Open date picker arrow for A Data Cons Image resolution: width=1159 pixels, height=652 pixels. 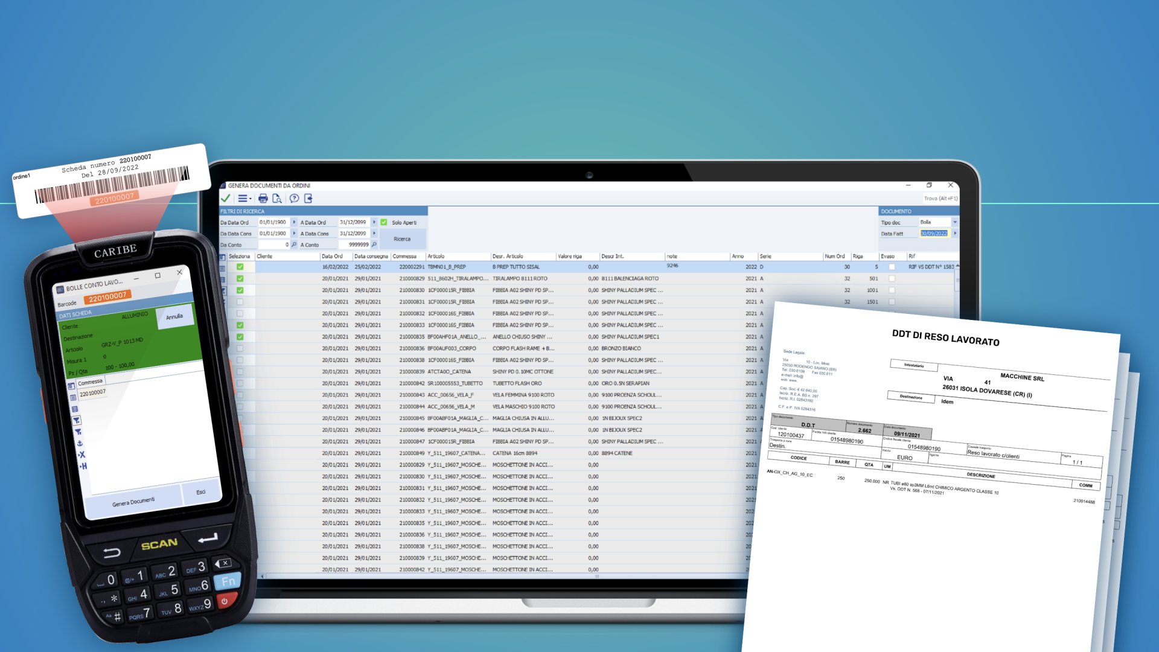(x=374, y=233)
